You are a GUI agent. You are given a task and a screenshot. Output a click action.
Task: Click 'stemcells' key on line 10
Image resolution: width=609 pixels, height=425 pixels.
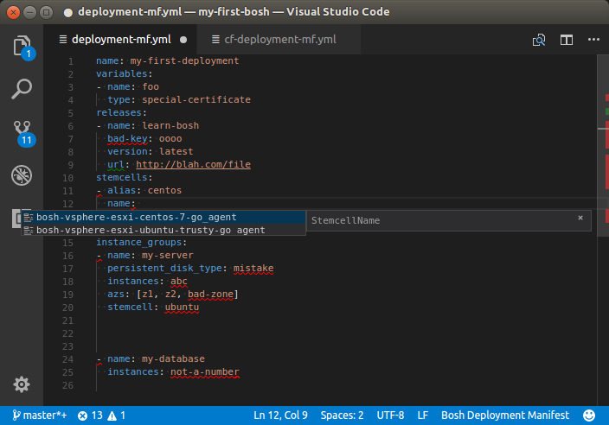[x=122, y=177]
